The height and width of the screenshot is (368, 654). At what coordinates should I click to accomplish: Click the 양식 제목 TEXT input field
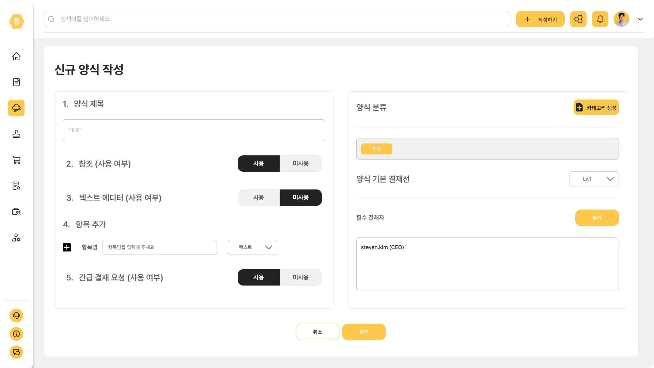coord(194,130)
